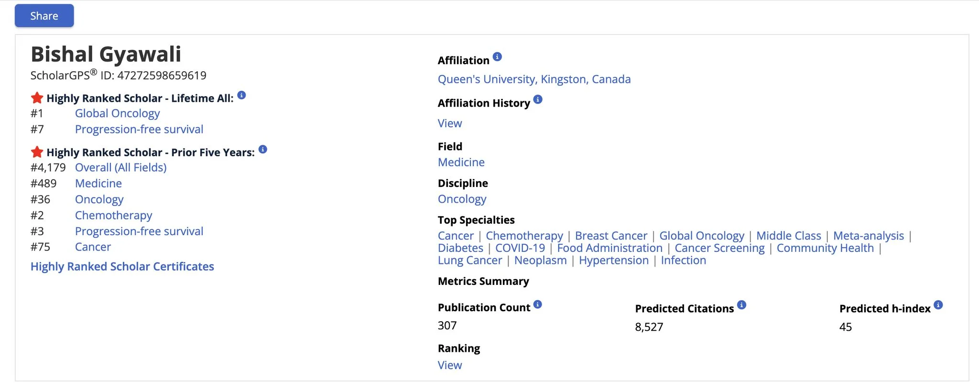Viewport: 979px width, 391px height.
Task: View the Affiliation History
Action: [x=449, y=123]
